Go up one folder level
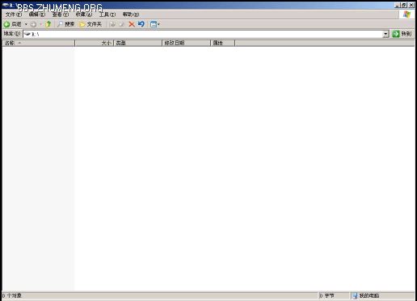This screenshot has width=417, height=301. [x=48, y=24]
